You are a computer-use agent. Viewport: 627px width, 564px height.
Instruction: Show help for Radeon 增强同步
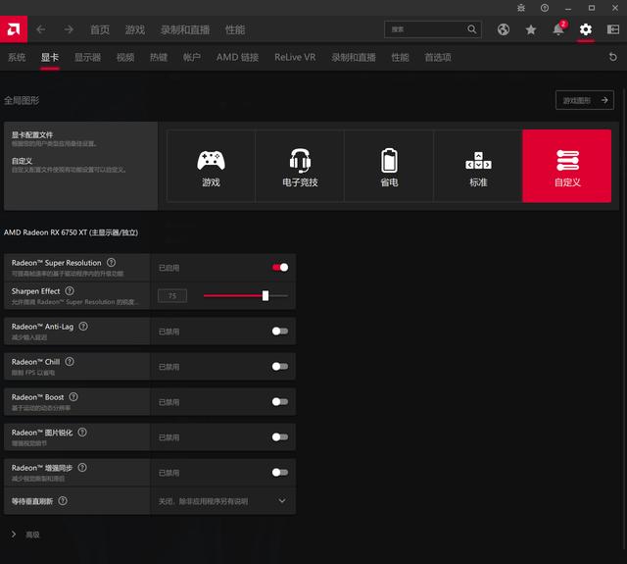(x=82, y=468)
